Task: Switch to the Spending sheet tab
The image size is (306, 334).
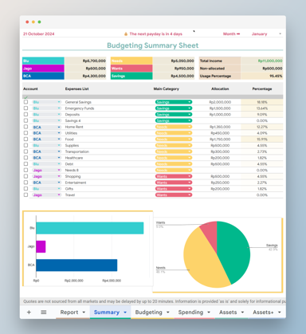Action: pyautogui.click(x=190, y=312)
